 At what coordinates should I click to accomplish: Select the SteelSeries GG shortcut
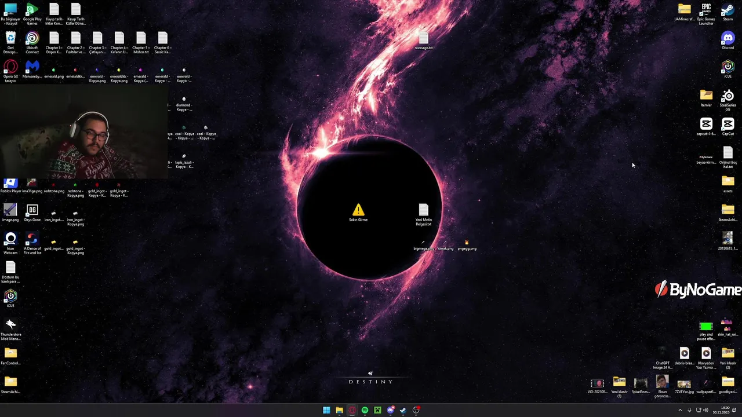pyautogui.click(x=728, y=100)
